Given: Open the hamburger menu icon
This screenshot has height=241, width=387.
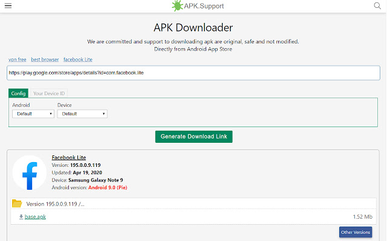Looking at the screenshot, I should 8,5.
